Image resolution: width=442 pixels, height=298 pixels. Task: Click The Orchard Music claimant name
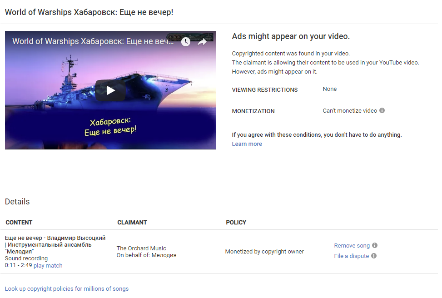(x=141, y=248)
